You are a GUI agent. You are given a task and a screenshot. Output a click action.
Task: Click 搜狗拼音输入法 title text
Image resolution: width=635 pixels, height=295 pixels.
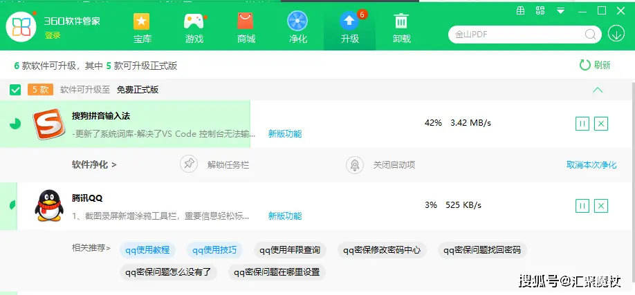tap(101, 116)
